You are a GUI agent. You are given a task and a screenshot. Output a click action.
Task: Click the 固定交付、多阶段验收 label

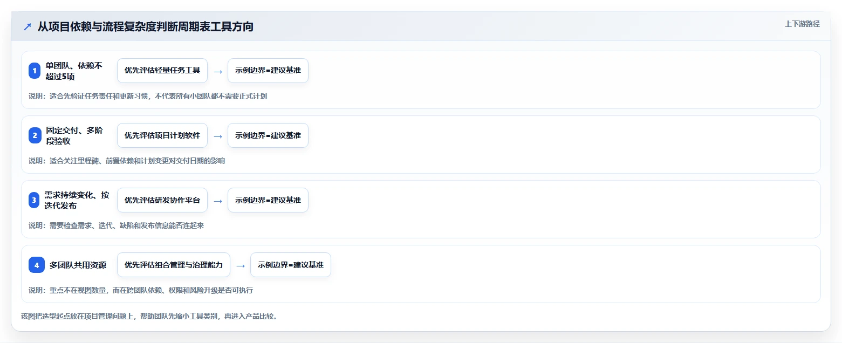pyautogui.click(x=74, y=135)
